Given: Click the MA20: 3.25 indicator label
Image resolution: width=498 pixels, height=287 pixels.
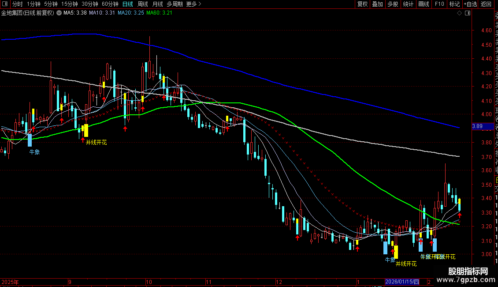Looking at the screenshot, I should tap(131, 13).
